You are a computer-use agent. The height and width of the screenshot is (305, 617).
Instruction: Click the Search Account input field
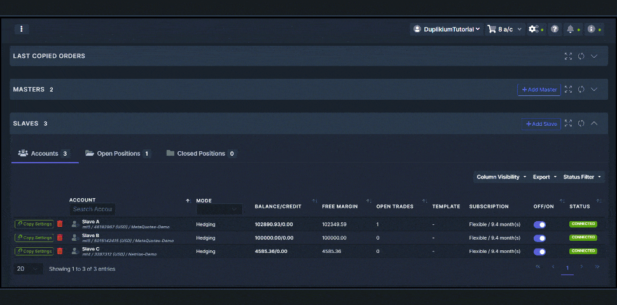[92, 209]
